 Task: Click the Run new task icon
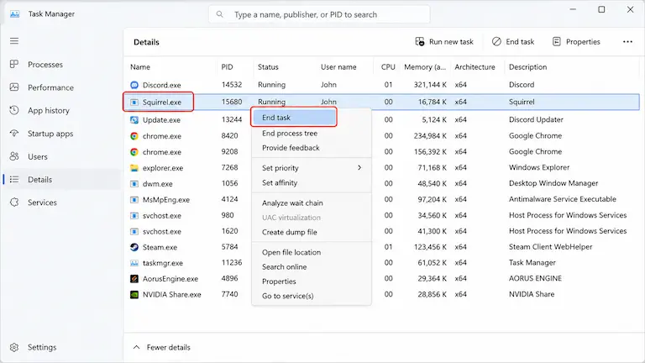(x=420, y=41)
